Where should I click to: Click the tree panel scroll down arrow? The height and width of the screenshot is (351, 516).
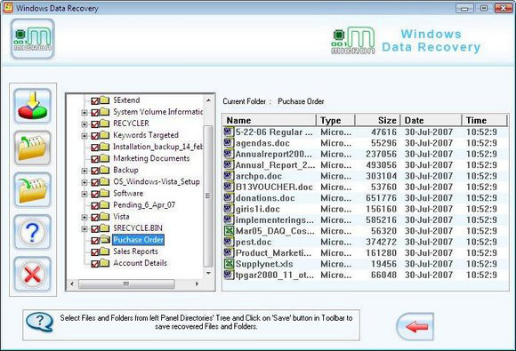click(x=208, y=273)
